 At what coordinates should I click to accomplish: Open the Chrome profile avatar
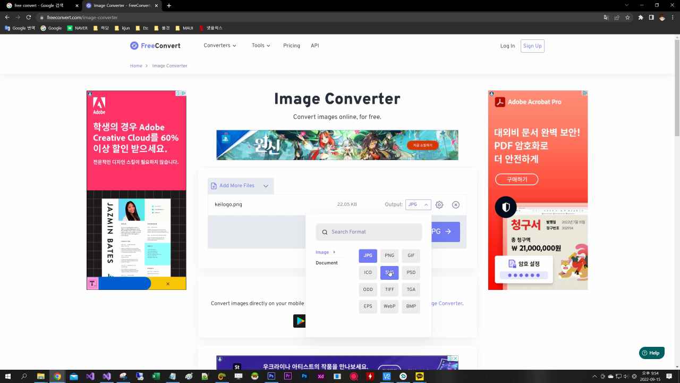coord(662,18)
